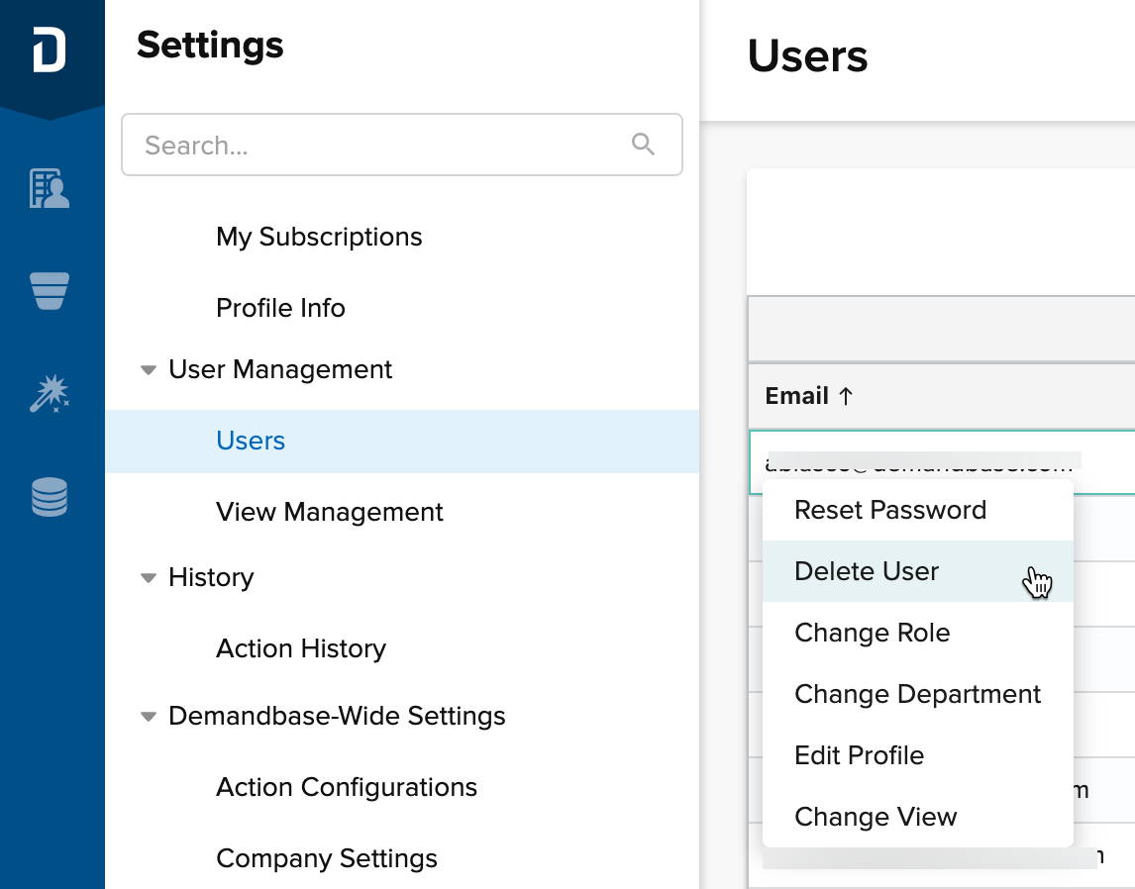Focus the Settings search field

point(402,145)
